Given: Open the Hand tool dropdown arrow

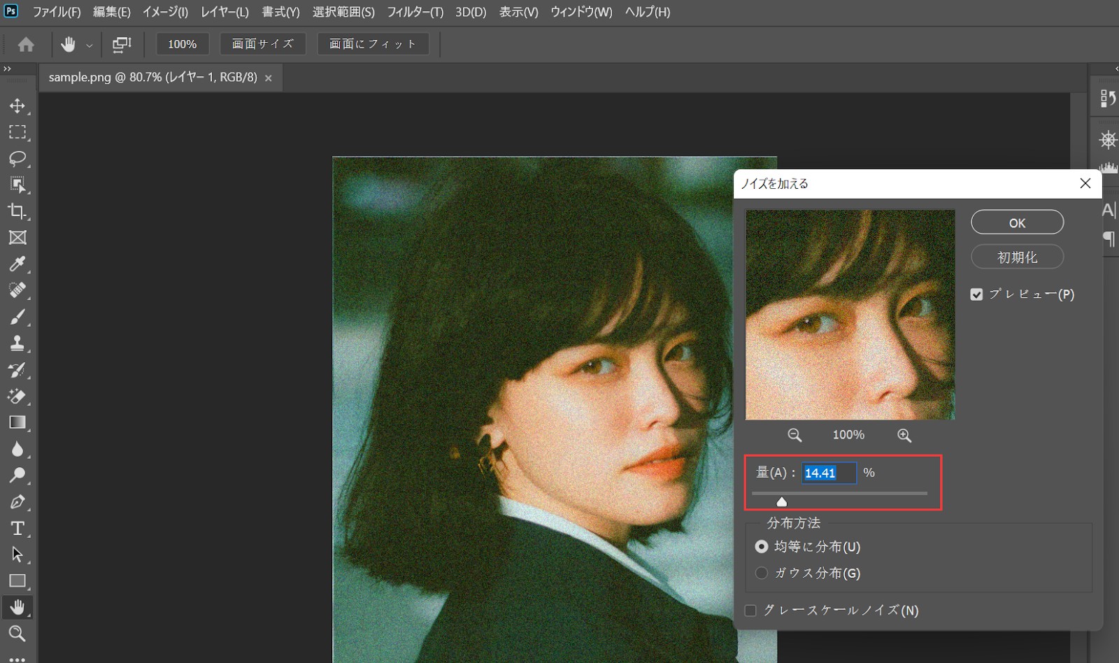Looking at the screenshot, I should (90, 44).
